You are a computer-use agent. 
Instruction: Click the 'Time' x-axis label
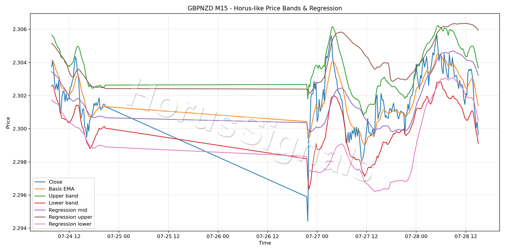pos(265,243)
